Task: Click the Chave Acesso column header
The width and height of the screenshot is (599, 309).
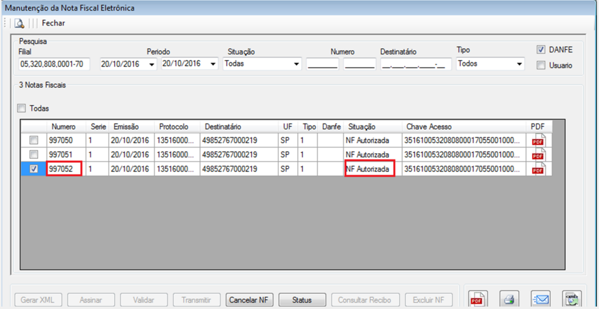Action: click(x=463, y=127)
